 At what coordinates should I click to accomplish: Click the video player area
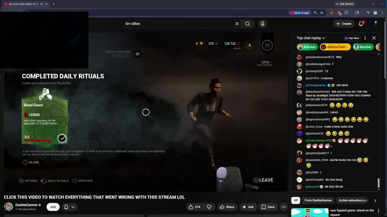[146, 112]
